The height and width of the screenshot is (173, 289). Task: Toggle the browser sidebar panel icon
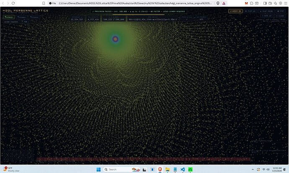pyautogui.click(x=265, y=3)
